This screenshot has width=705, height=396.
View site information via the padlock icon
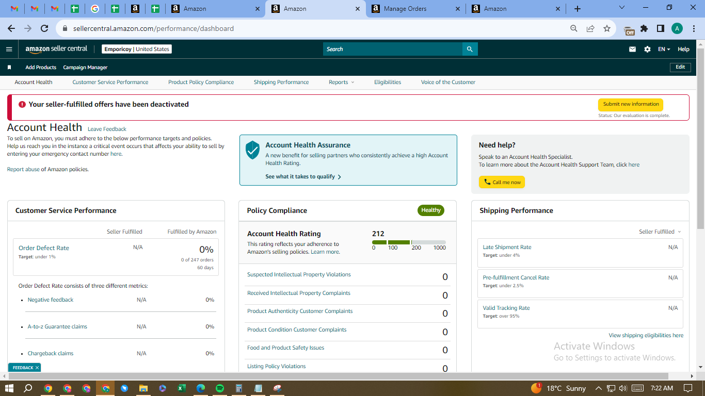[x=65, y=28]
